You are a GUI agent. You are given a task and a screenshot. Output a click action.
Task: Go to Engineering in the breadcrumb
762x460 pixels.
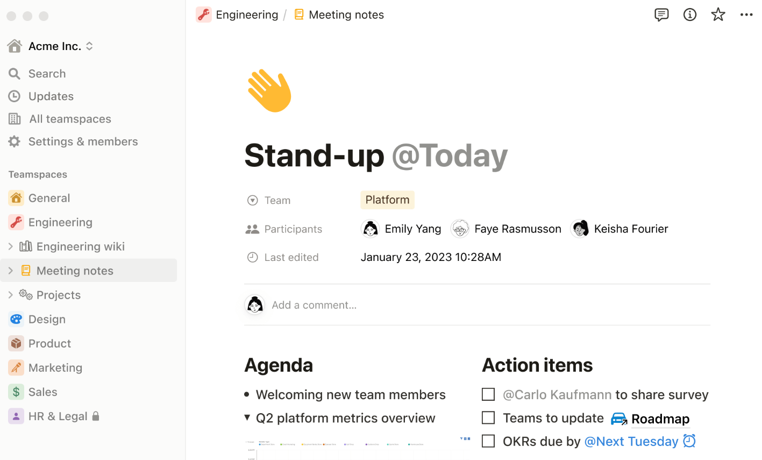click(x=246, y=15)
